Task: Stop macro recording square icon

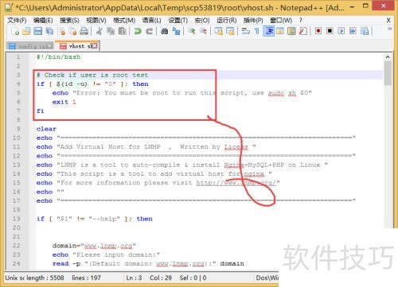Action: [x=330, y=31]
